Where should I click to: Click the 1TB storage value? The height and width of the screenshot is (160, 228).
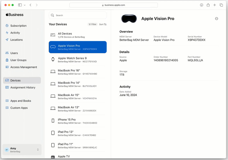[x=122, y=75]
